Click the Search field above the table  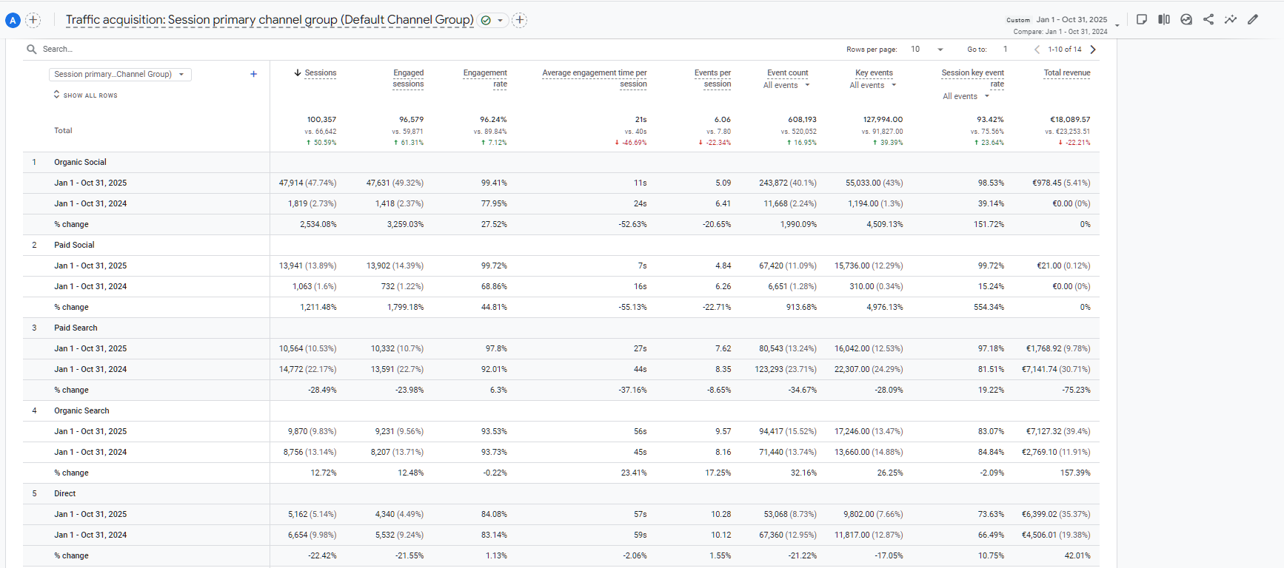[148, 50]
